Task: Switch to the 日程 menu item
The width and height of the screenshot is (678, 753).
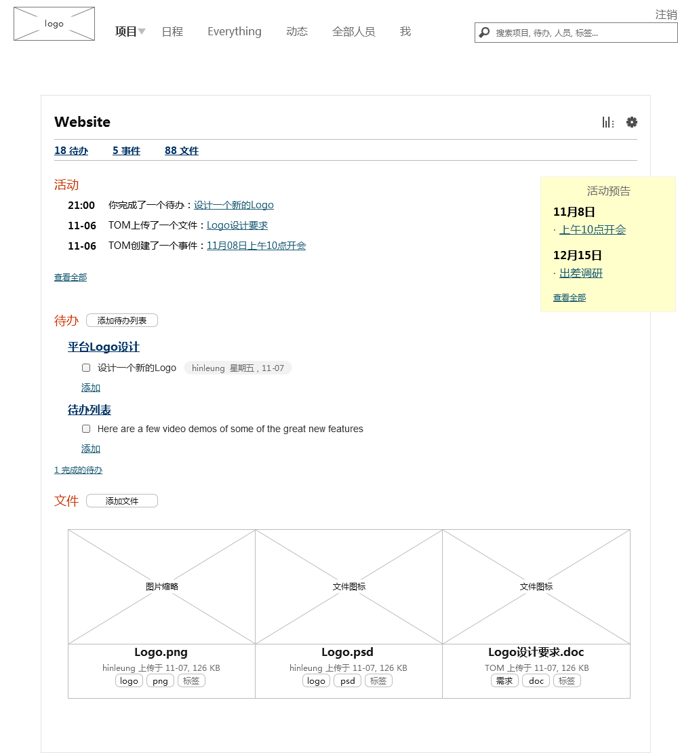Action: [172, 32]
